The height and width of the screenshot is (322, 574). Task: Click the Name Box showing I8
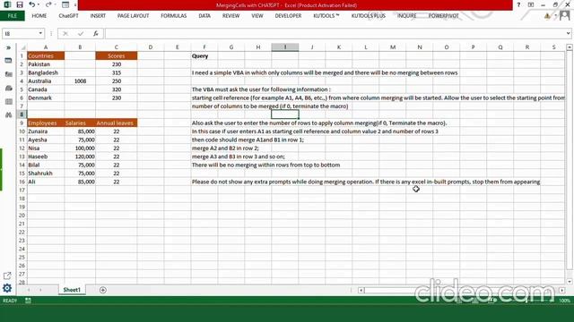coord(20,34)
